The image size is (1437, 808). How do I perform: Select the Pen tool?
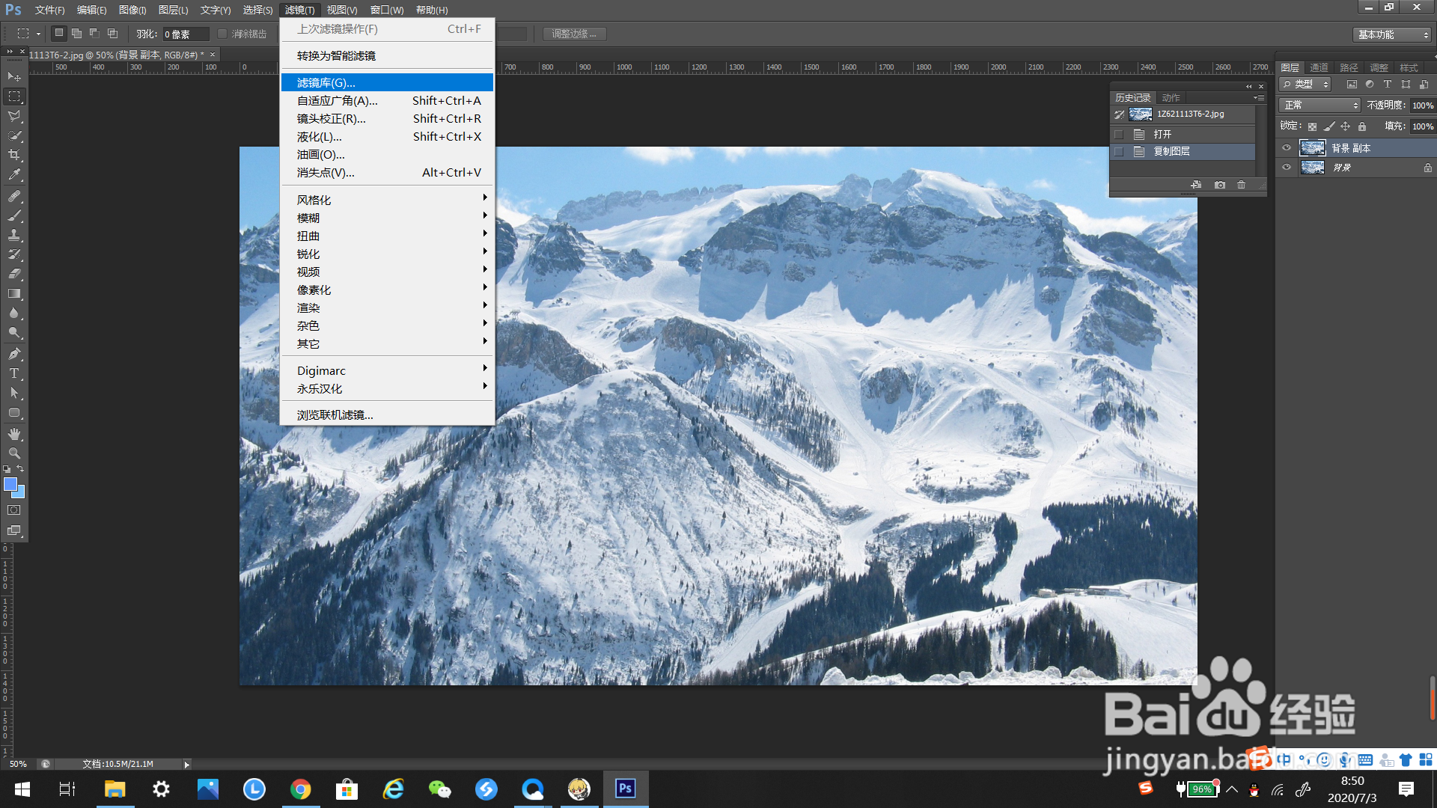(x=14, y=354)
